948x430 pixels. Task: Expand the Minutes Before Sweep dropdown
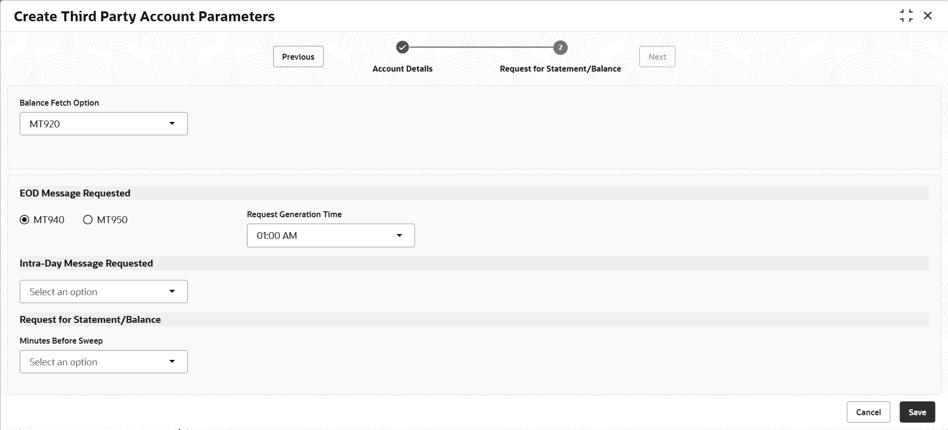[103, 361]
